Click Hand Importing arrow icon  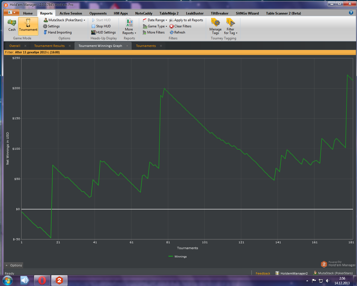(x=45, y=32)
